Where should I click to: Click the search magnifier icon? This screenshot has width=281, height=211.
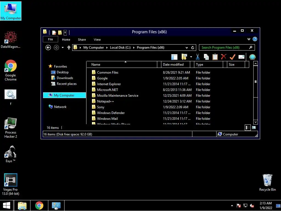coord(251,47)
